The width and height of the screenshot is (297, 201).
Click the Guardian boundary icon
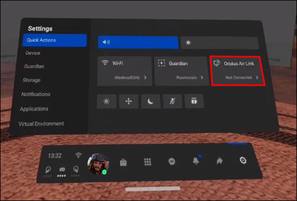coord(161,63)
